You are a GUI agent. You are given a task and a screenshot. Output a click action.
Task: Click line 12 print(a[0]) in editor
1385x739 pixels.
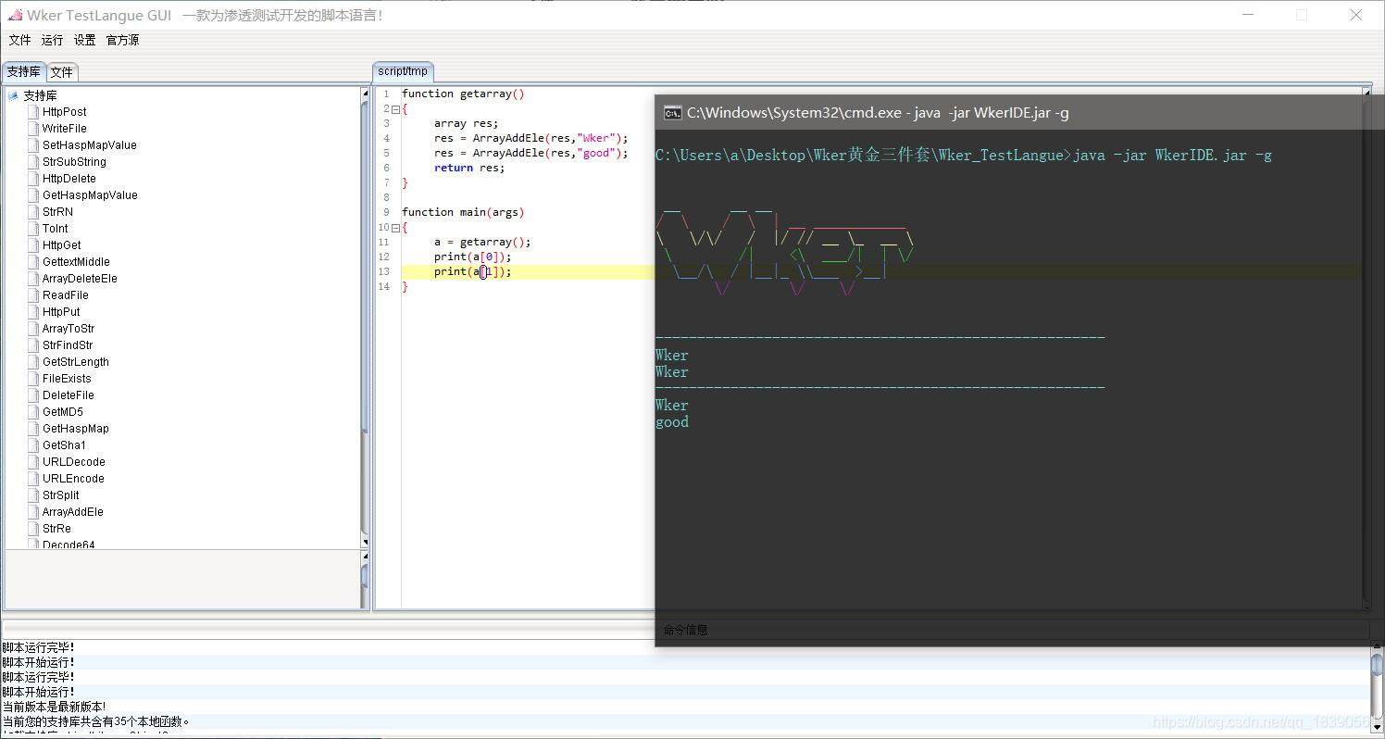click(x=472, y=257)
